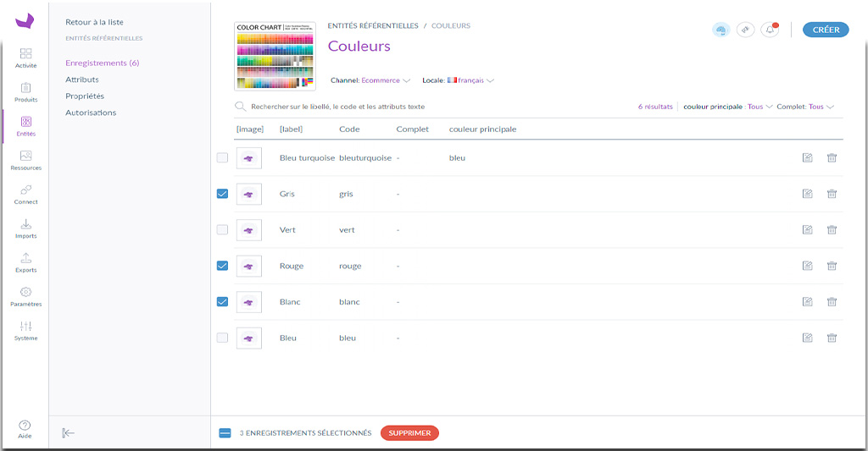Delete the Vert record
The height and width of the screenshot is (451, 868).
(x=832, y=229)
